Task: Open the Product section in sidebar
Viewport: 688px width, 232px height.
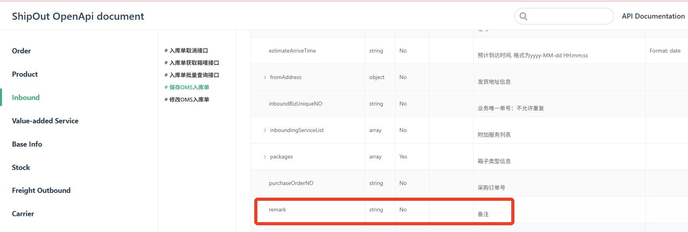Action: [25, 74]
